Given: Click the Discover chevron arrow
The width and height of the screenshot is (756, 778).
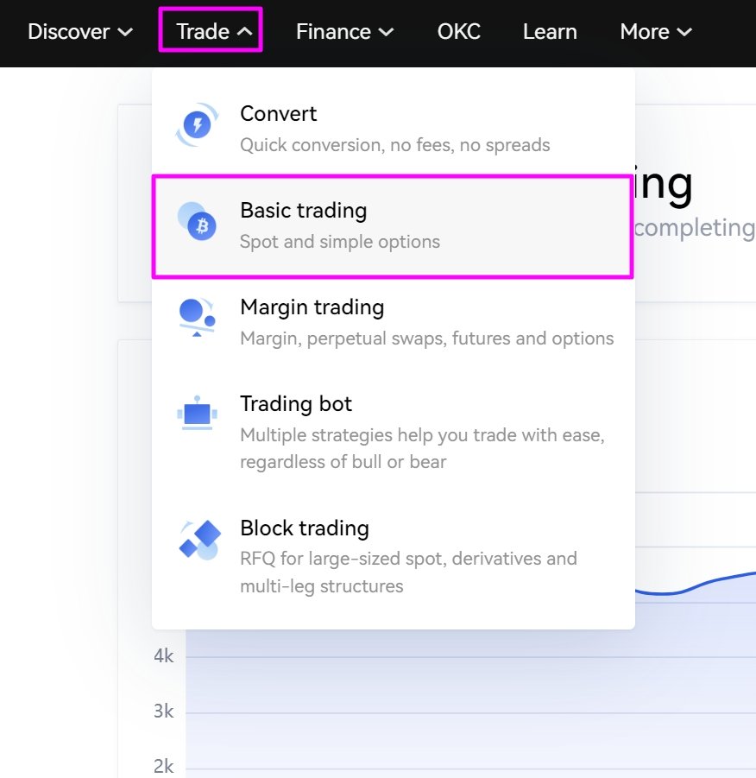Looking at the screenshot, I should 125,32.
